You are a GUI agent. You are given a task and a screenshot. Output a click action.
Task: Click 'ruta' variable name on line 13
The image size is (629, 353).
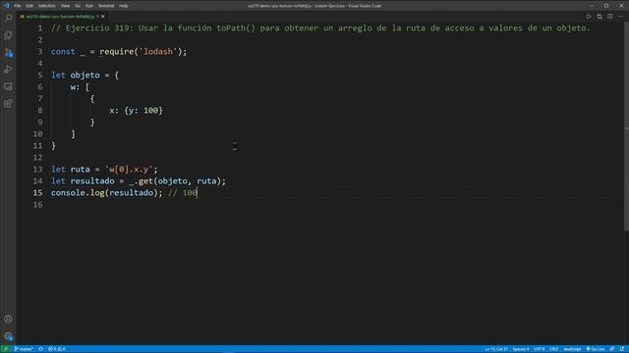(80, 170)
